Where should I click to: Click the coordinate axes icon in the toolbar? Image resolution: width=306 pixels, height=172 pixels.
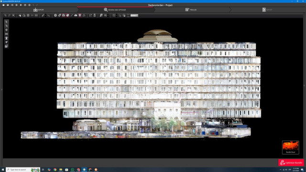pos(90,15)
